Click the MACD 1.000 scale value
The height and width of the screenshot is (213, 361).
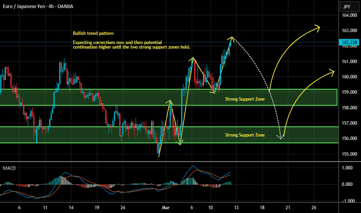tap(347, 168)
